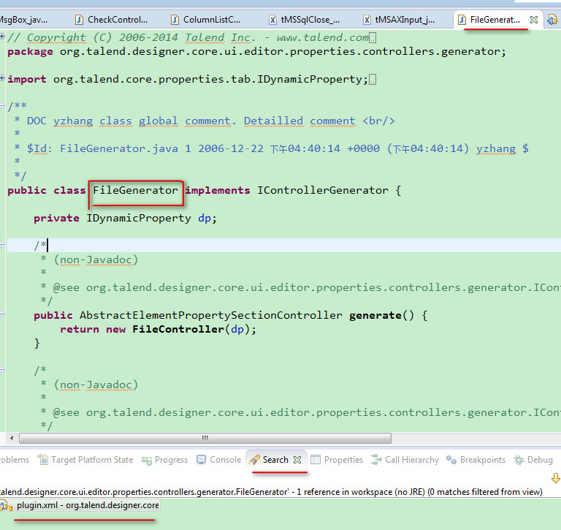Click the yellow next-match down arrow
Image resolution: width=561 pixels, height=530 pixels.
click(555, 478)
